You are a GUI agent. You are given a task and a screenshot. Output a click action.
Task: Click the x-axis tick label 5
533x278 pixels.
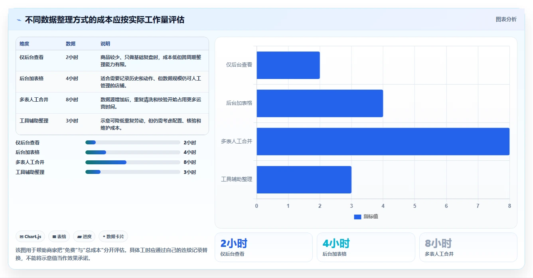pyautogui.click(x=415, y=206)
